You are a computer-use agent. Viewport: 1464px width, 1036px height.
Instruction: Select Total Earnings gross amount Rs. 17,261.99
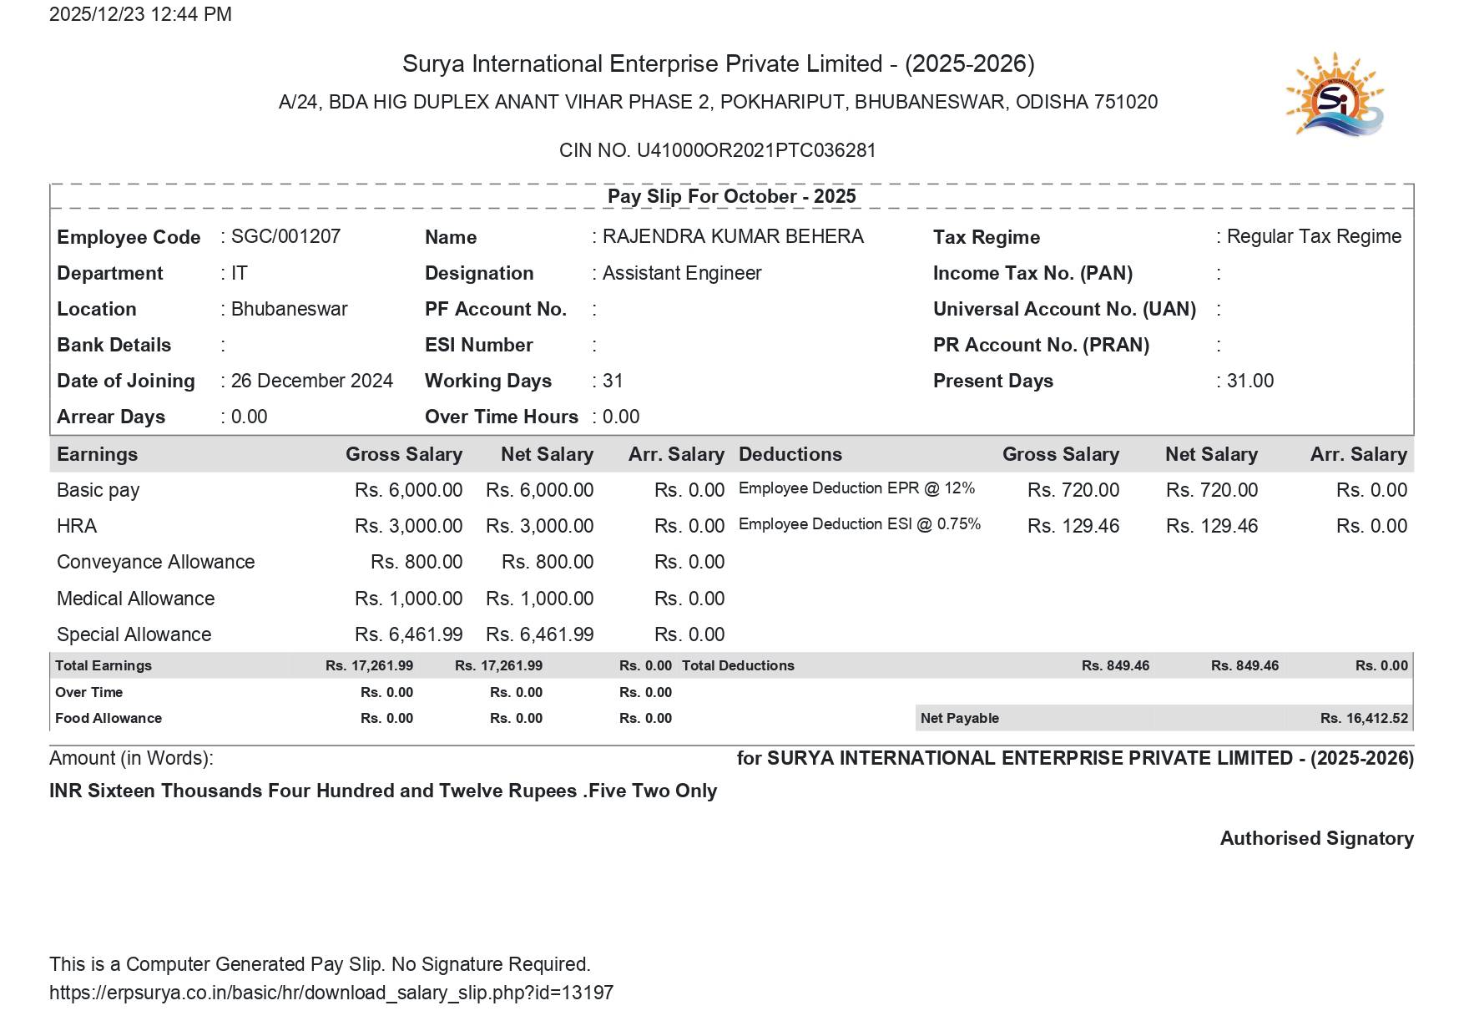pos(370,665)
